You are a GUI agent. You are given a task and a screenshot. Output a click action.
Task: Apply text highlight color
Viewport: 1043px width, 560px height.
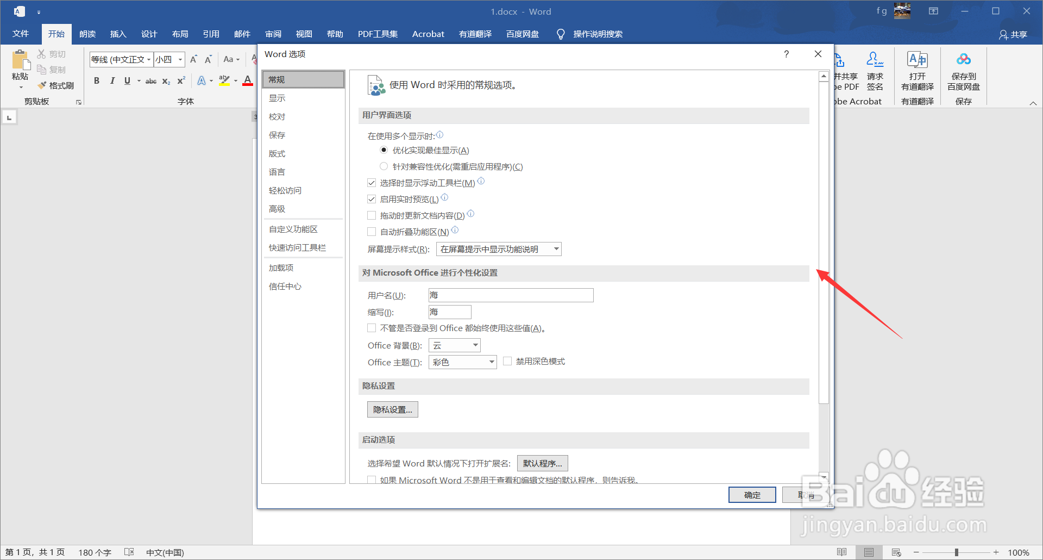(x=224, y=80)
